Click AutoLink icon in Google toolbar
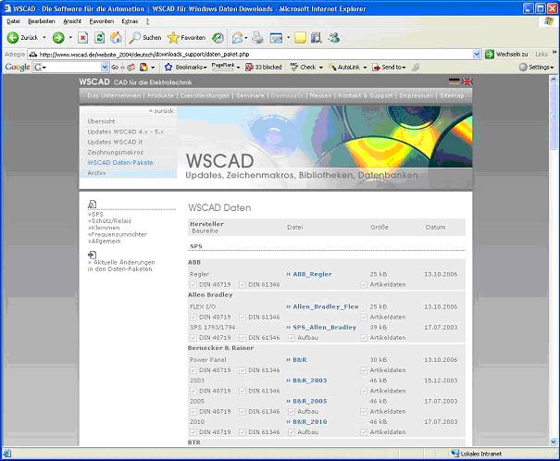 click(332, 68)
